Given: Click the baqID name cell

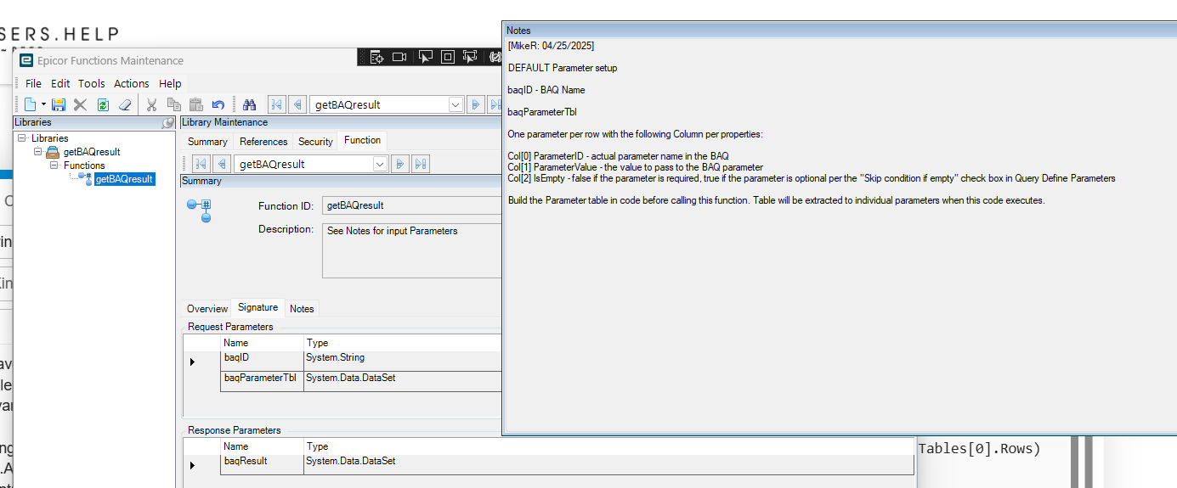Looking at the screenshot, I should pyautogui.click(x=263, y=360).
